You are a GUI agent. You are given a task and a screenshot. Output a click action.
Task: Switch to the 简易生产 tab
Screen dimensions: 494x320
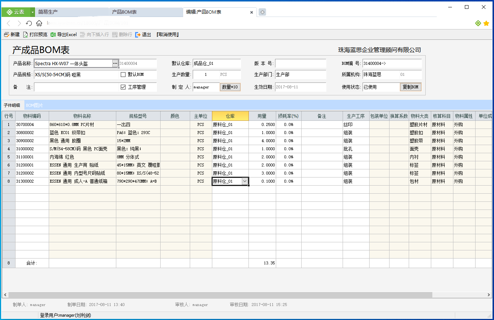[72, 12]
